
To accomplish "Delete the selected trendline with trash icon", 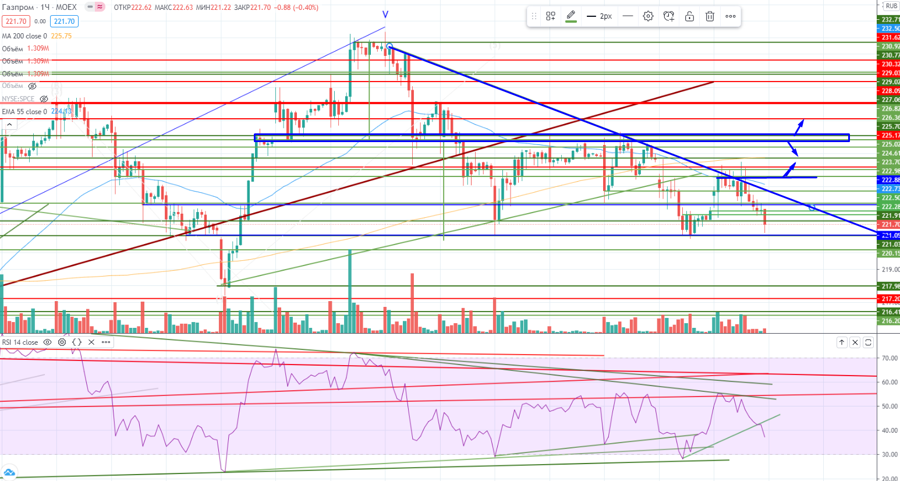I will (710, 16).
